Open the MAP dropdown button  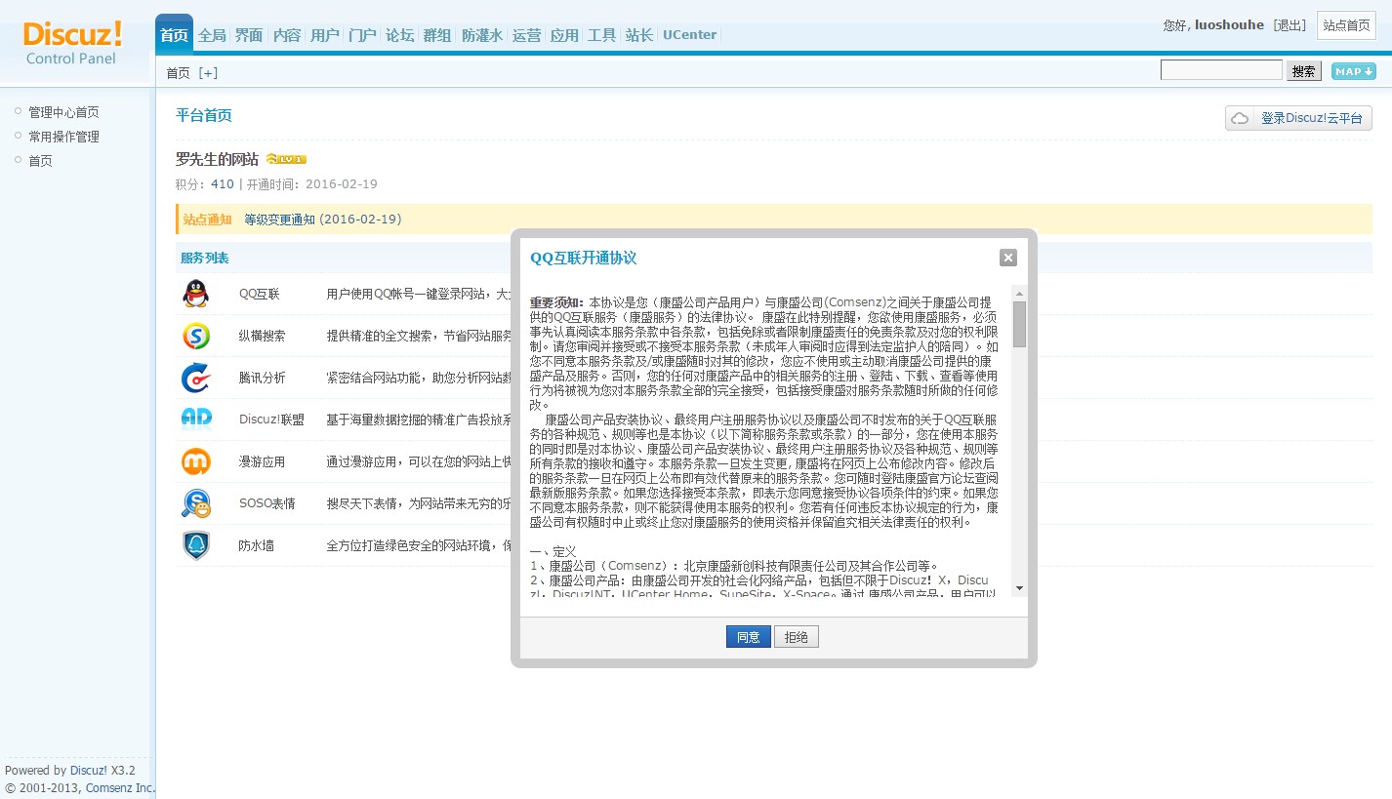pyautogui.click(x=1354, y=71)
